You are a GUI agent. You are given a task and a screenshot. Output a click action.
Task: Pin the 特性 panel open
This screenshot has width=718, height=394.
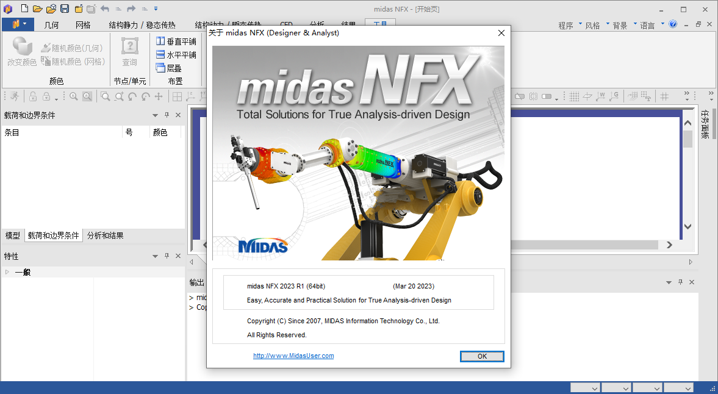tap(166, 256)
